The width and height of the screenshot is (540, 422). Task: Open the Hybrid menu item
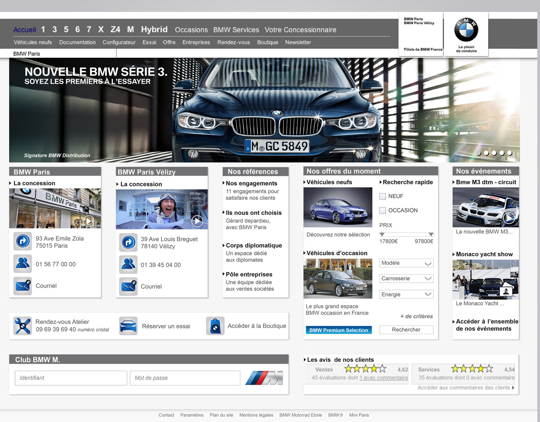coord(154,29)
